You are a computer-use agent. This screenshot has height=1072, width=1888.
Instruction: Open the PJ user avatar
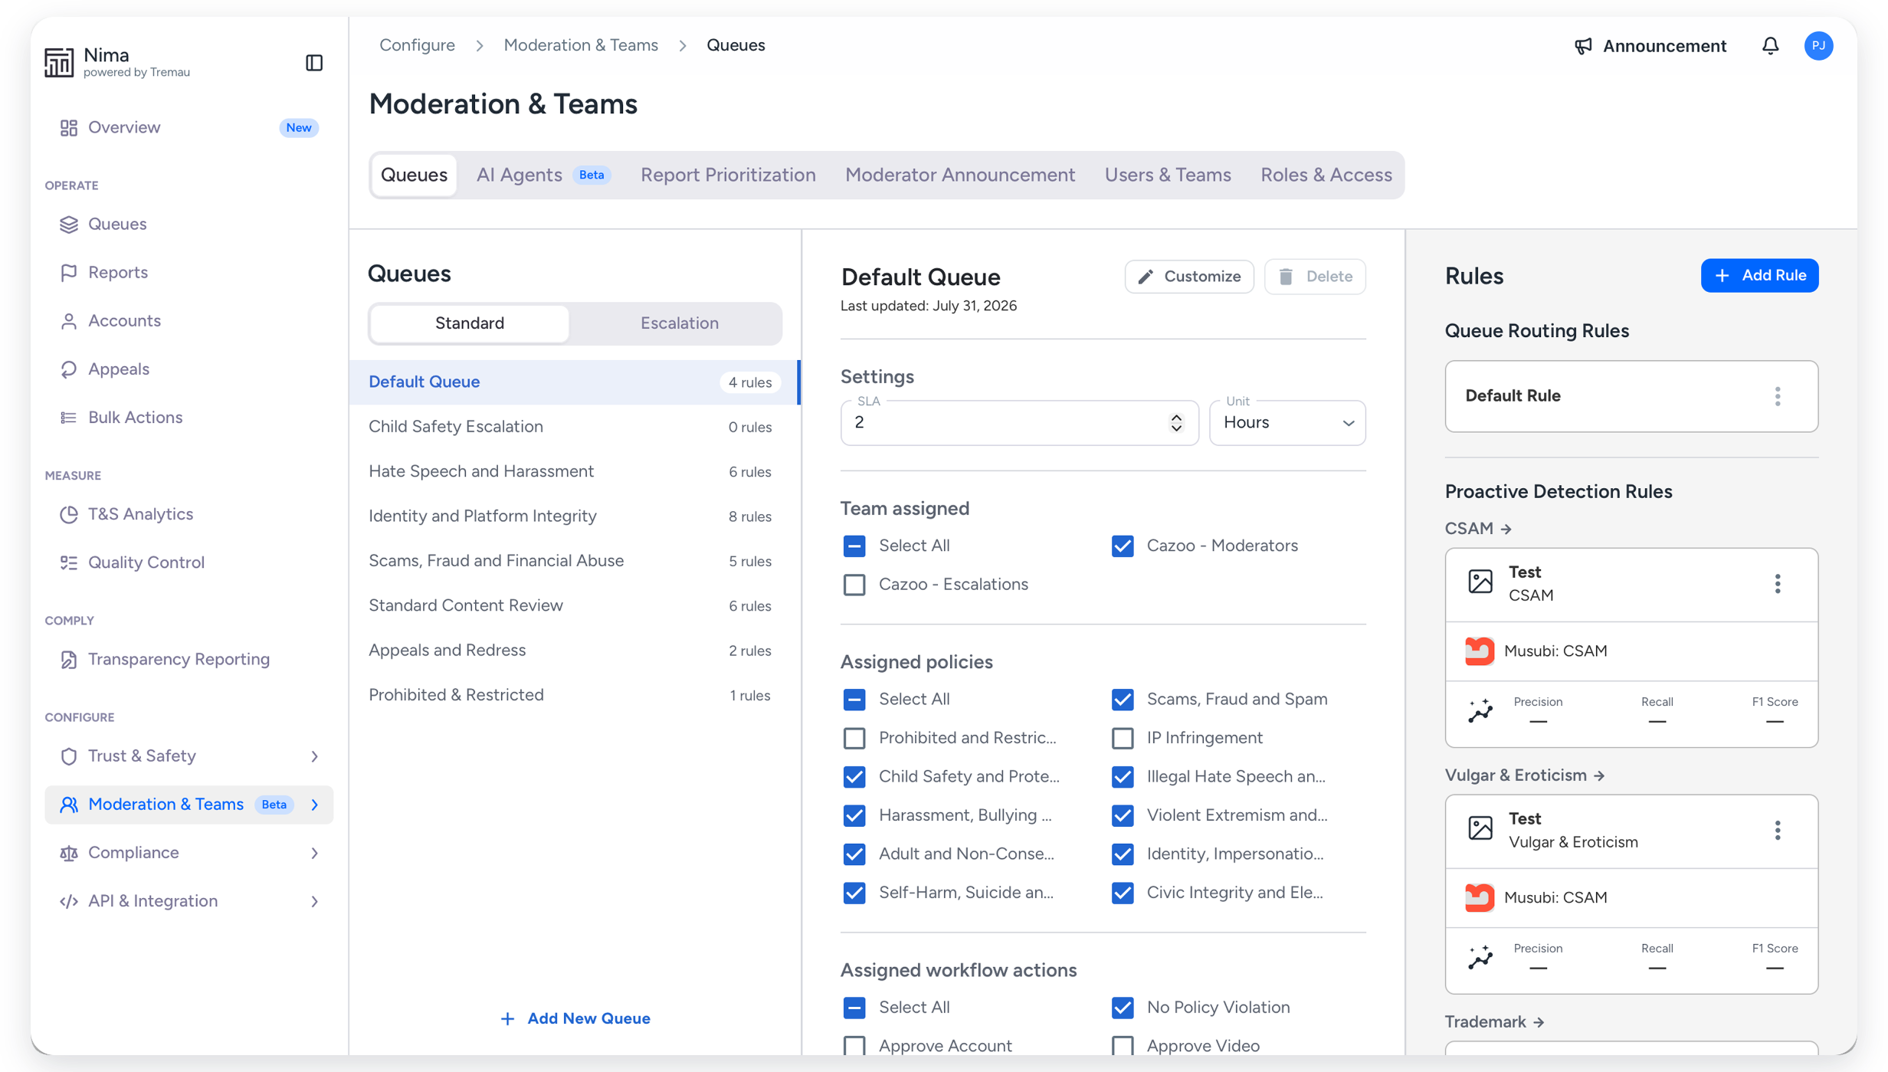1818,46
